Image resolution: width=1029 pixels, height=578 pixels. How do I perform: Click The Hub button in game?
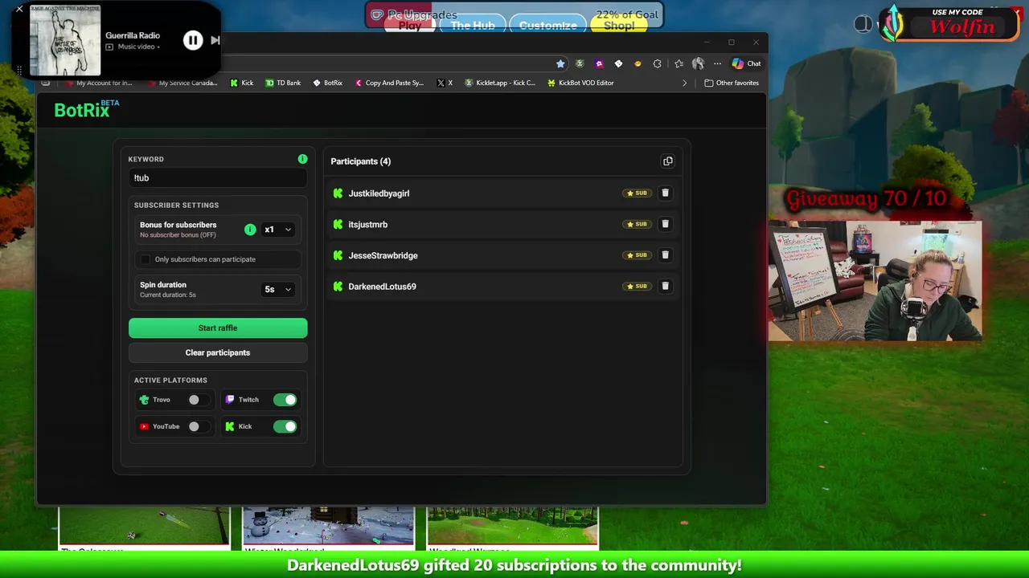point(473,25)
